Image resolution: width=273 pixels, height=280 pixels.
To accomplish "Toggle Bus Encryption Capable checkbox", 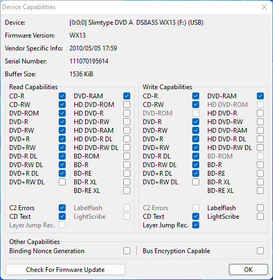I will (x=260, y=250).
